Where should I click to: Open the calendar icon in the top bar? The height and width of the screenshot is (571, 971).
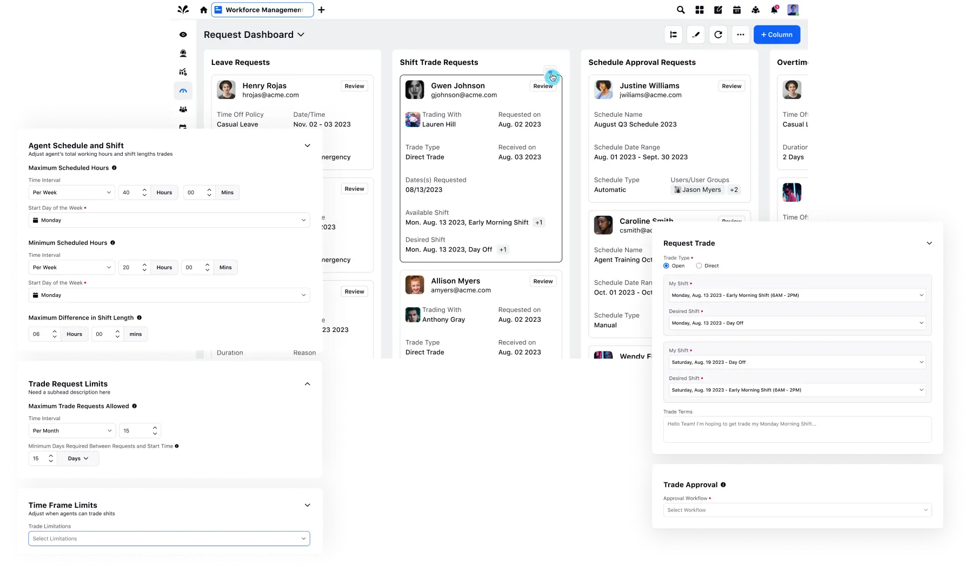[x=737, y=10]
